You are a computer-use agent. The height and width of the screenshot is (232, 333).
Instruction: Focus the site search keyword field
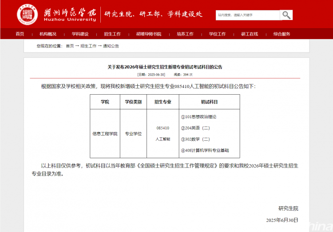tap(248, 15)
